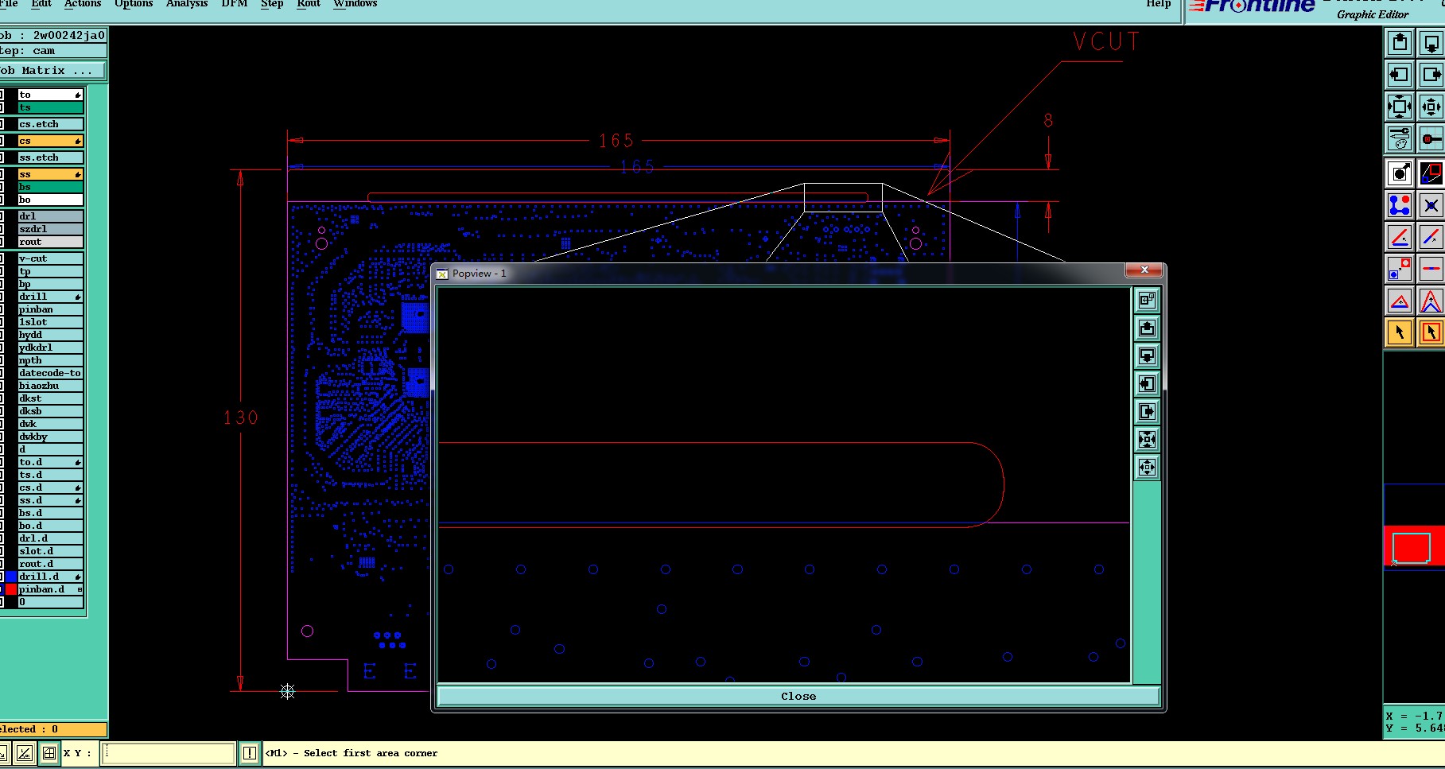
Task: Select the pinban layer row
Action: [x=51, y=309]
